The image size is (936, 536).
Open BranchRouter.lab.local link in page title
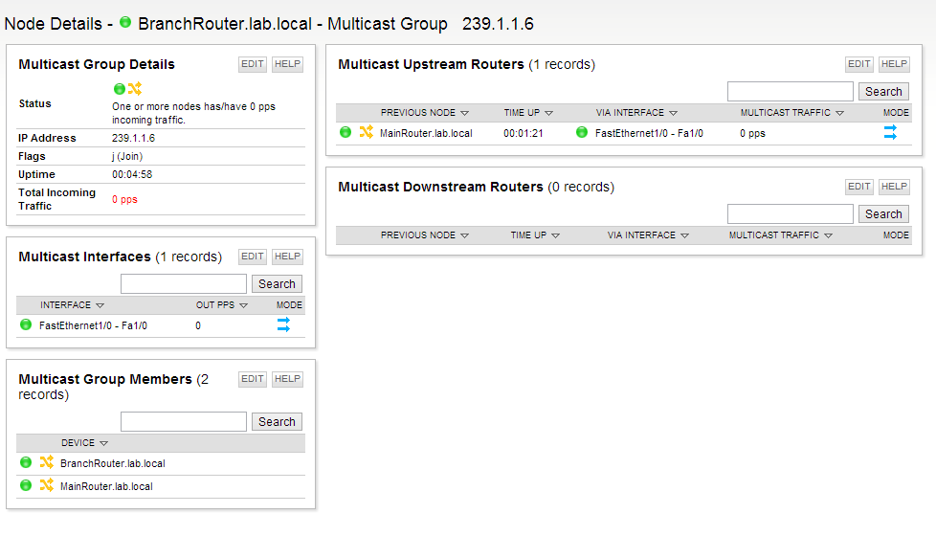(x=225, y=23)
